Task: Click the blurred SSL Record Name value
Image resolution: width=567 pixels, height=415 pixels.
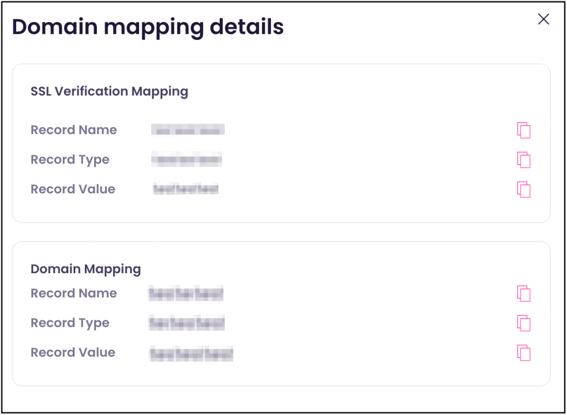Action: pyautogui.click(x=188, y=130)
